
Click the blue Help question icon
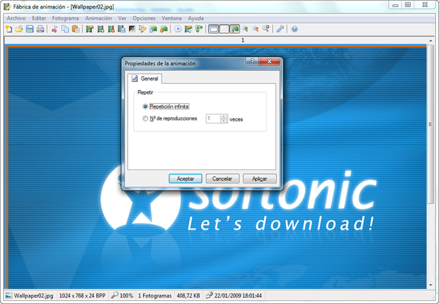click(x=294, y=29)
